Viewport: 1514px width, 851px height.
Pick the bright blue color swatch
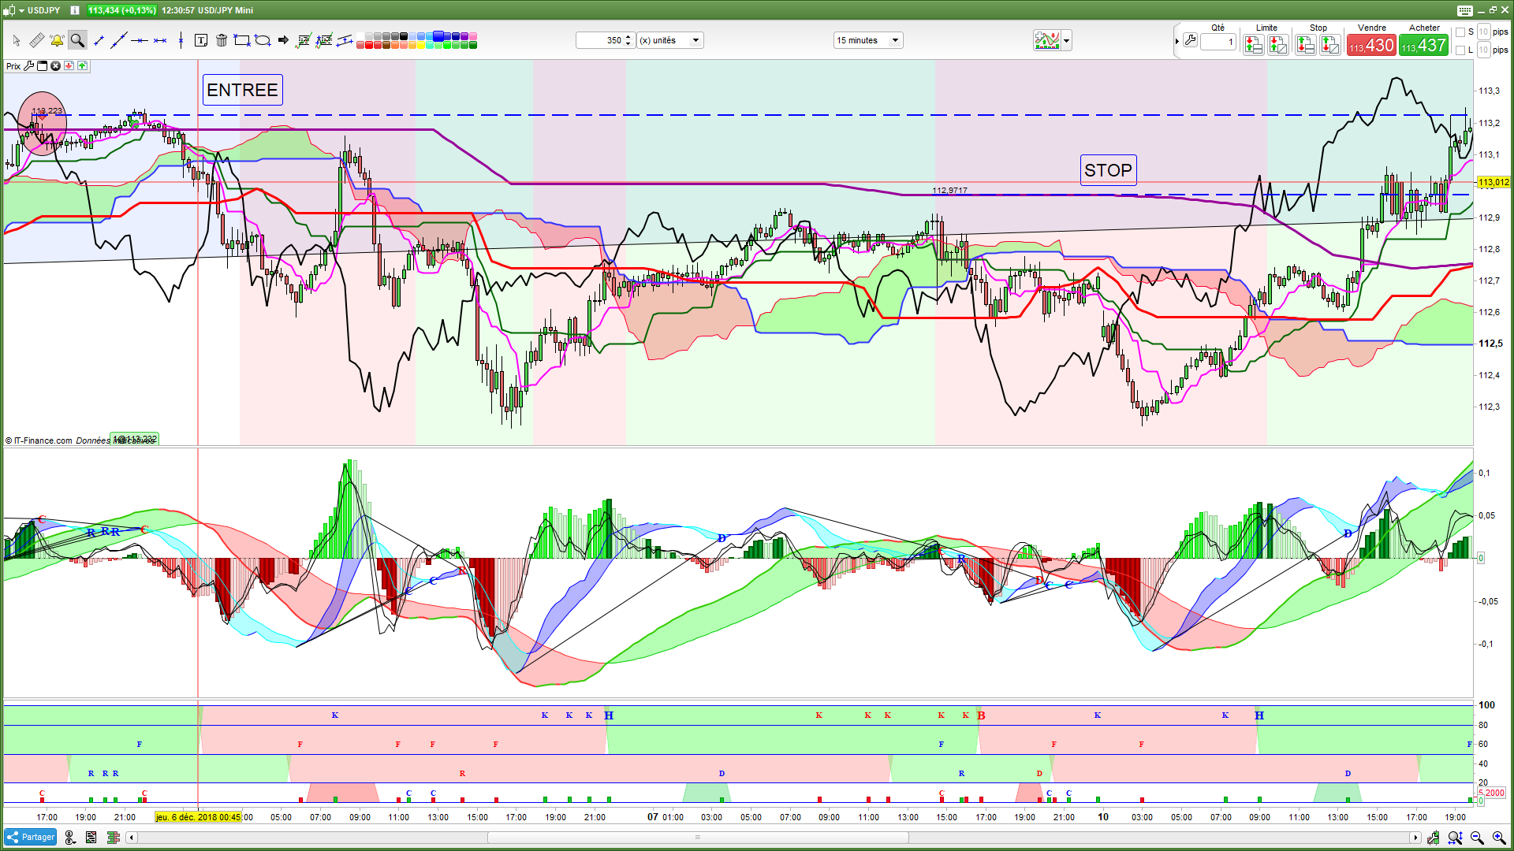click(438, 36)
